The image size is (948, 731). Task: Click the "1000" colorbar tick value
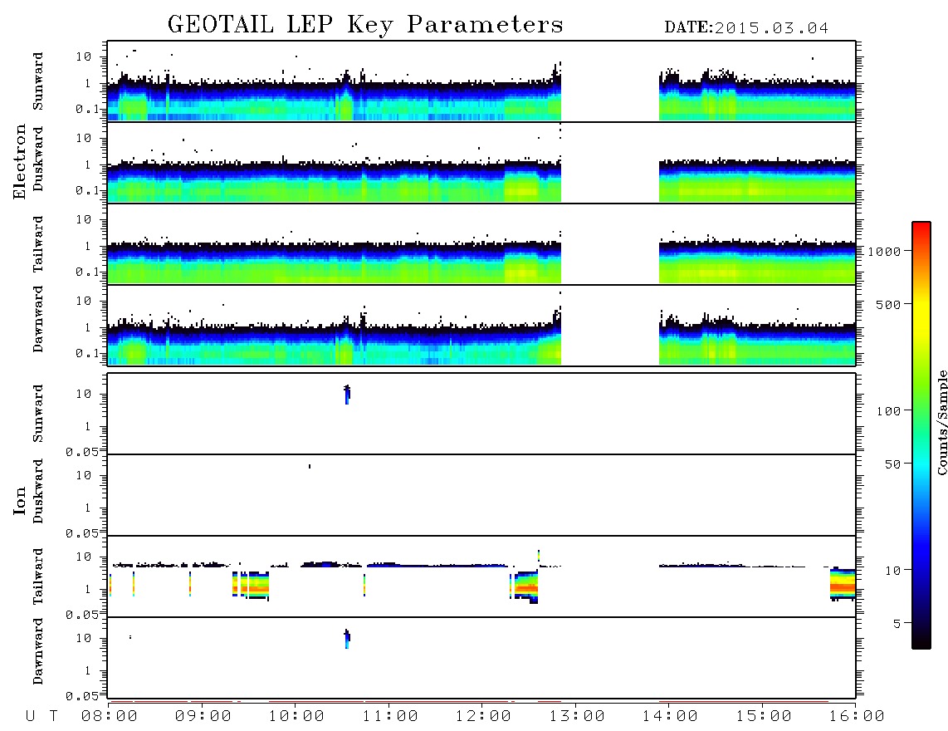click(x=884, y=252)
